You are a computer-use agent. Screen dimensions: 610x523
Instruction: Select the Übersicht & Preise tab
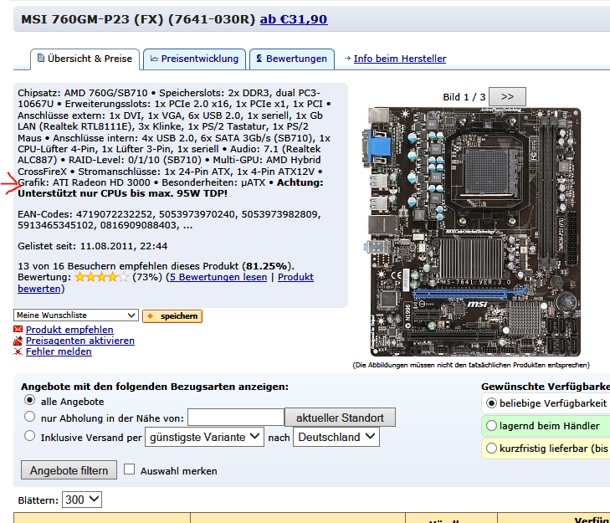click(x=85, y=59)
